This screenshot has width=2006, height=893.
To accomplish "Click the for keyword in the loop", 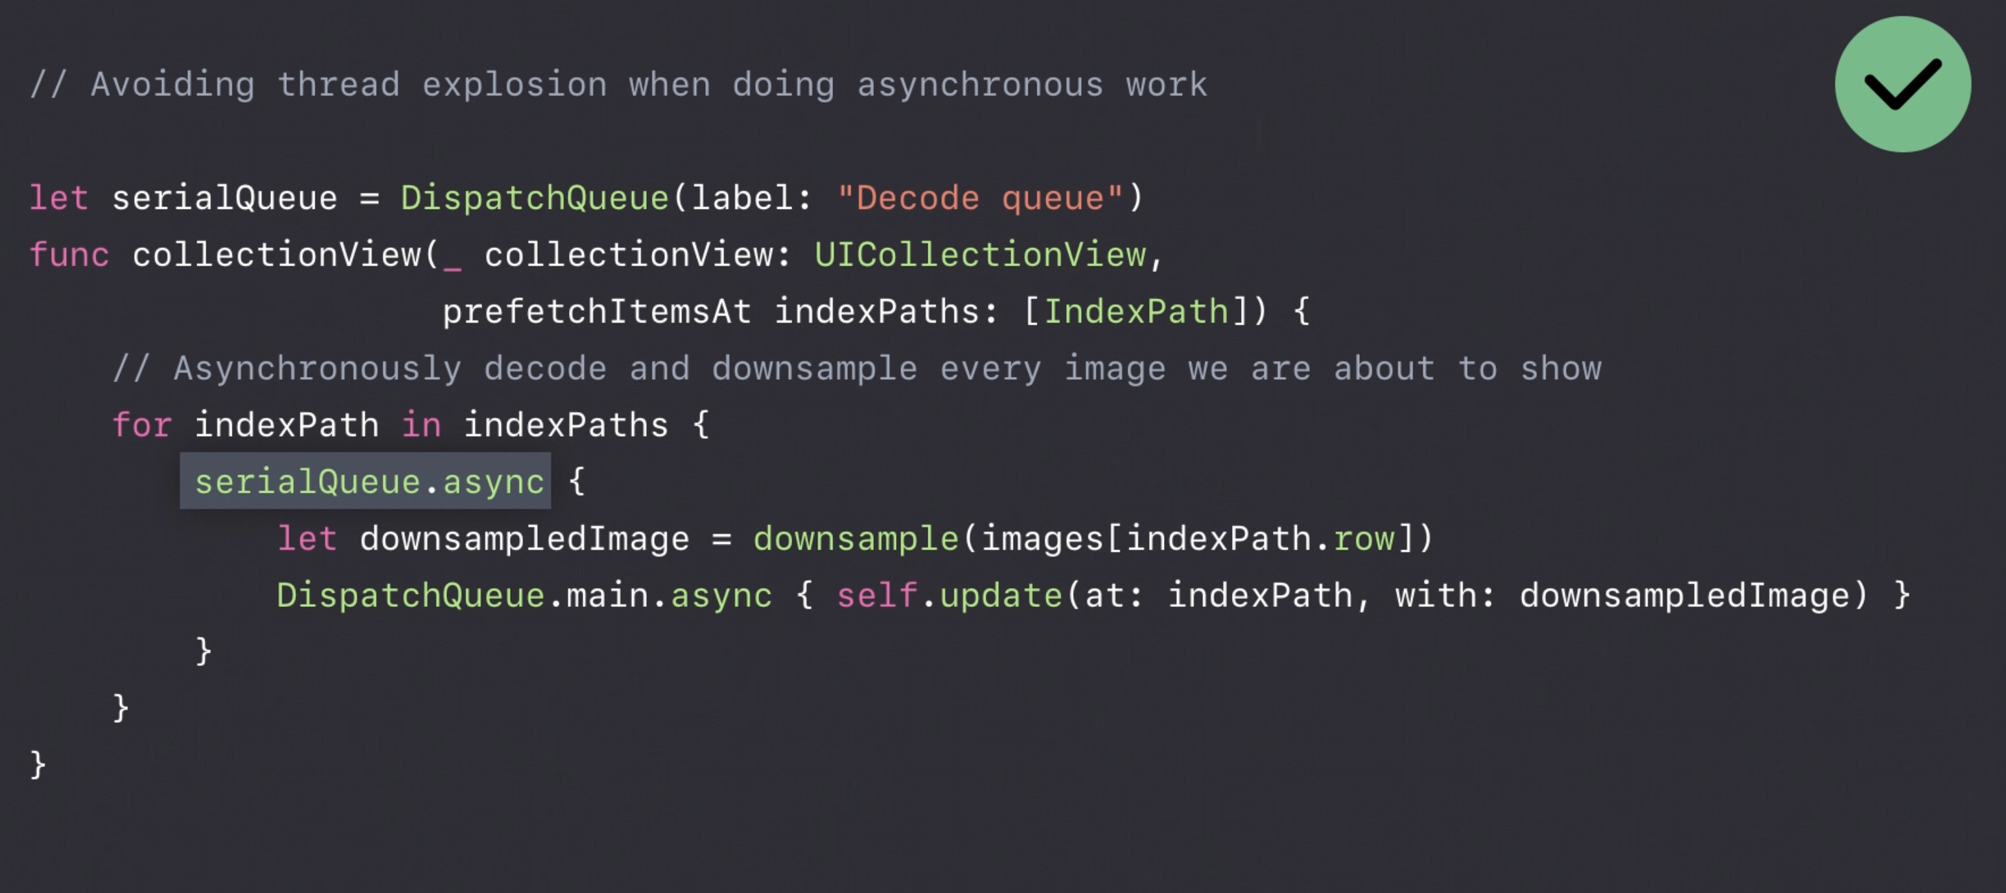I will point(141,426).
